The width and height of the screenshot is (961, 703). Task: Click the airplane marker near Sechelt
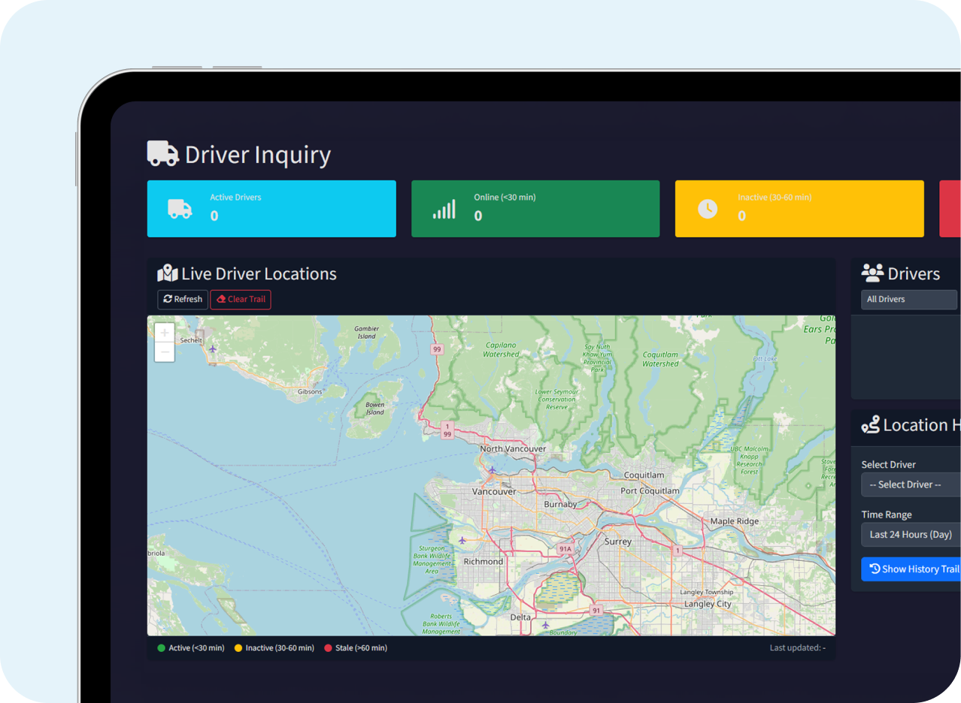pyautogui.click(x=213, y=348)
